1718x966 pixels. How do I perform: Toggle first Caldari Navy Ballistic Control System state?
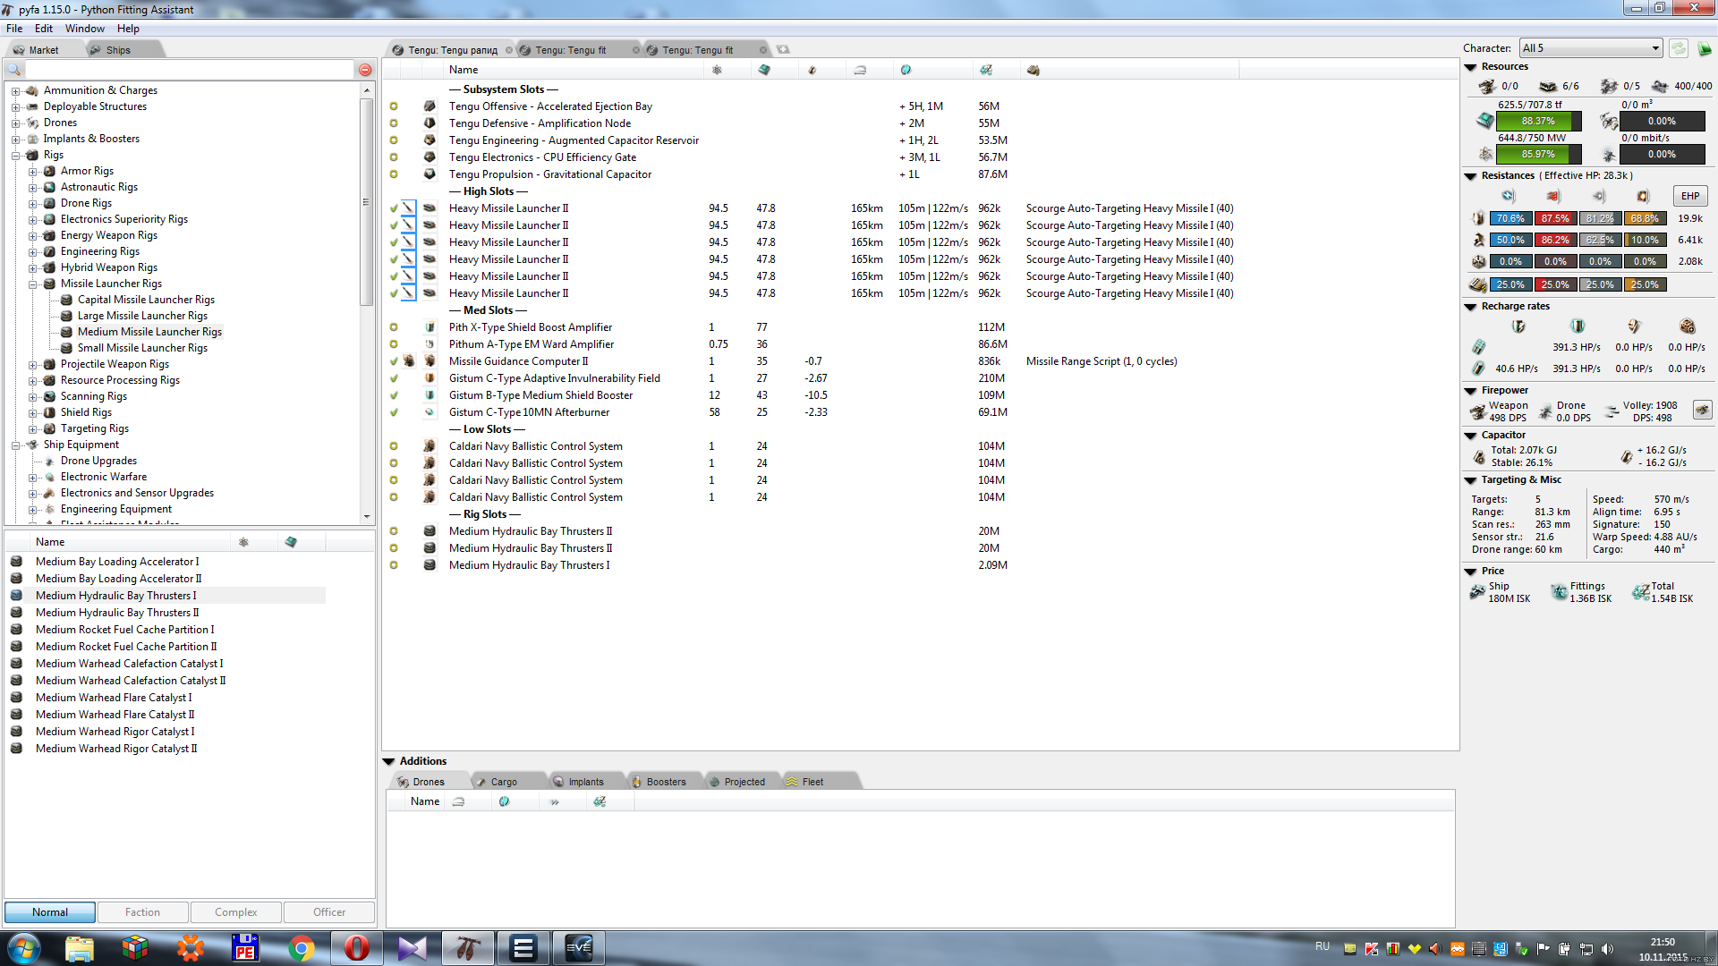pos(394,446)
